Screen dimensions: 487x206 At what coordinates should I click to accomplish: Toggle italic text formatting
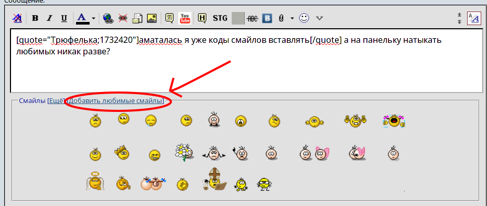tap(49, 18)
